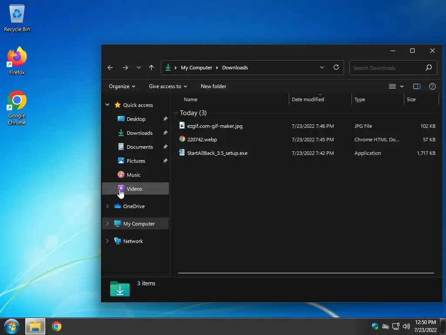Open the volume tray icon
The height and width of the screenshot is (335, 446).
406,326
